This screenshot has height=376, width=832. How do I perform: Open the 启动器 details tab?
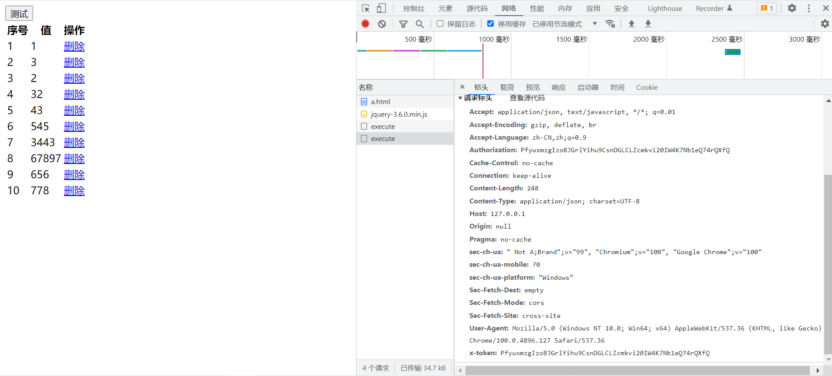click(x=588, y=87)
